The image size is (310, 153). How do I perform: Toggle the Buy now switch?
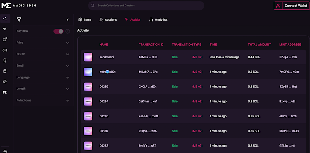pyautogui.click(x=58, y=31)
